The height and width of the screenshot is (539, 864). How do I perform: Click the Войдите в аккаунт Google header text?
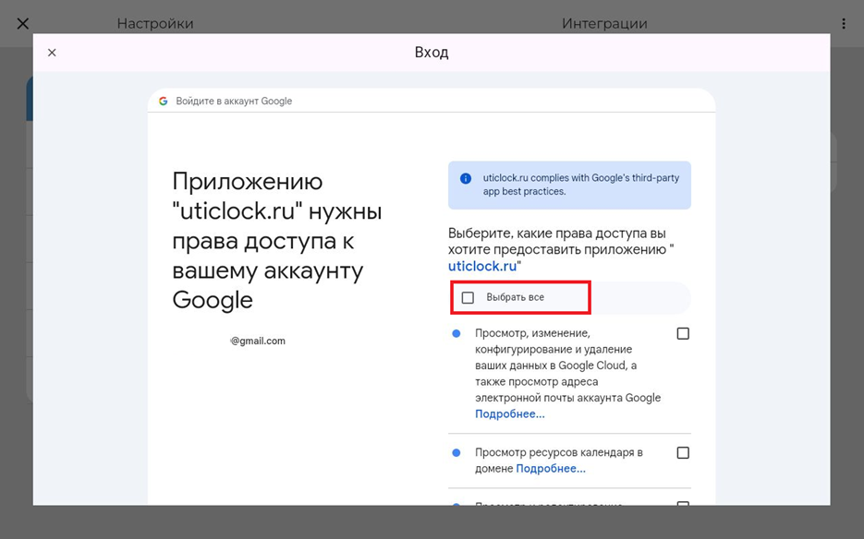(234, 102)
